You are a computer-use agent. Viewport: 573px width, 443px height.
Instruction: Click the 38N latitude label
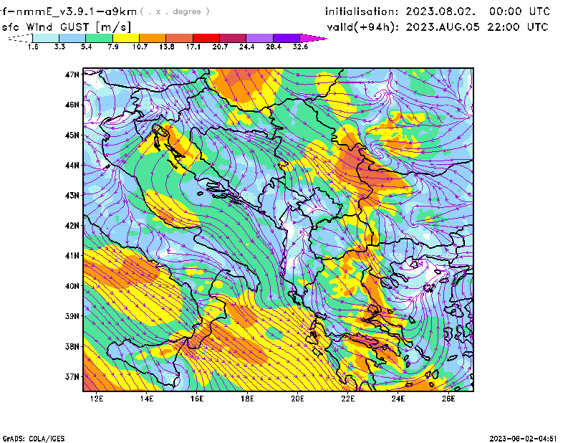pos(72,346)
